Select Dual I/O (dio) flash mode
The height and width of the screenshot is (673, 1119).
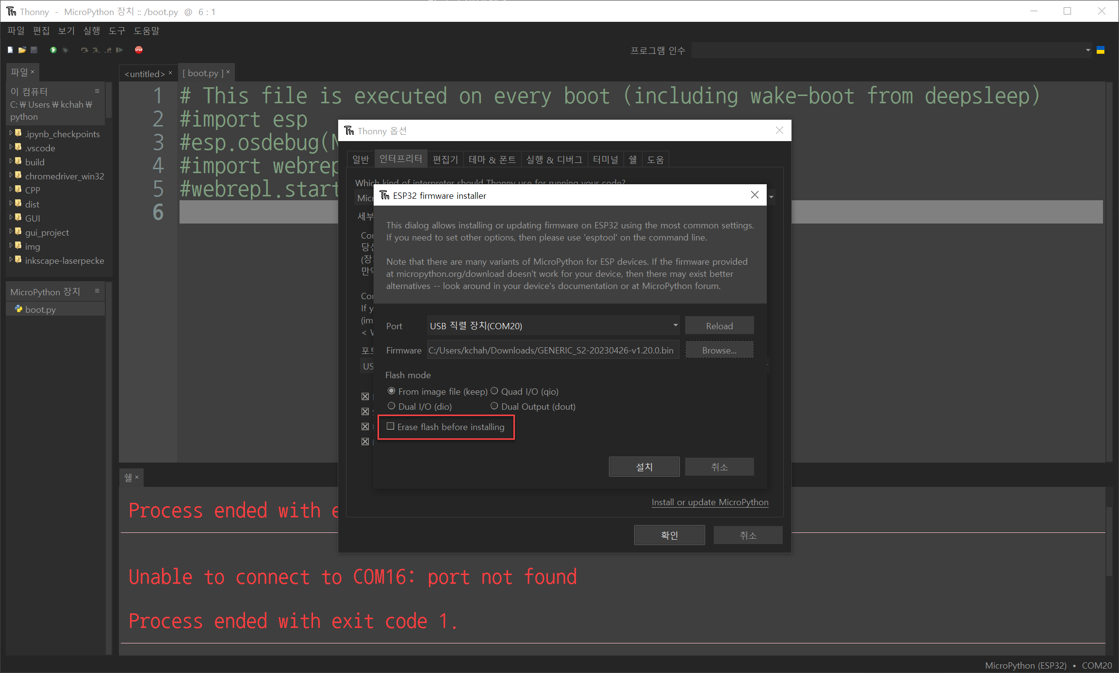391,406
